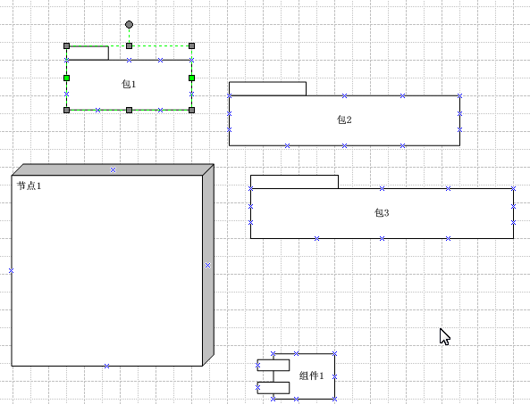Click top-right corner connection point of 包2
Viewport: 530px width, 404px height.
click(459, 96)
